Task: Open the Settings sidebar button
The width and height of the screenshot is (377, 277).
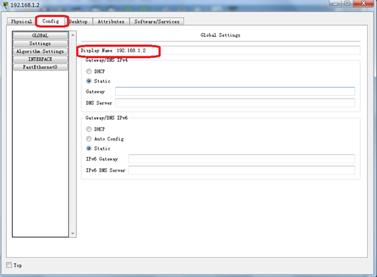Action: click(40, 44)
